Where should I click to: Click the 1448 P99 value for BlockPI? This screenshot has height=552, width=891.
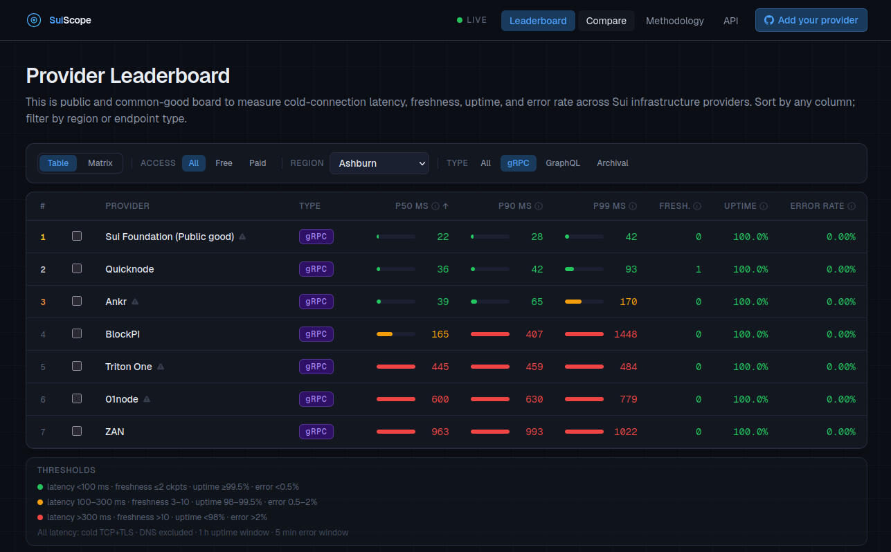click(x=625, y=334)
